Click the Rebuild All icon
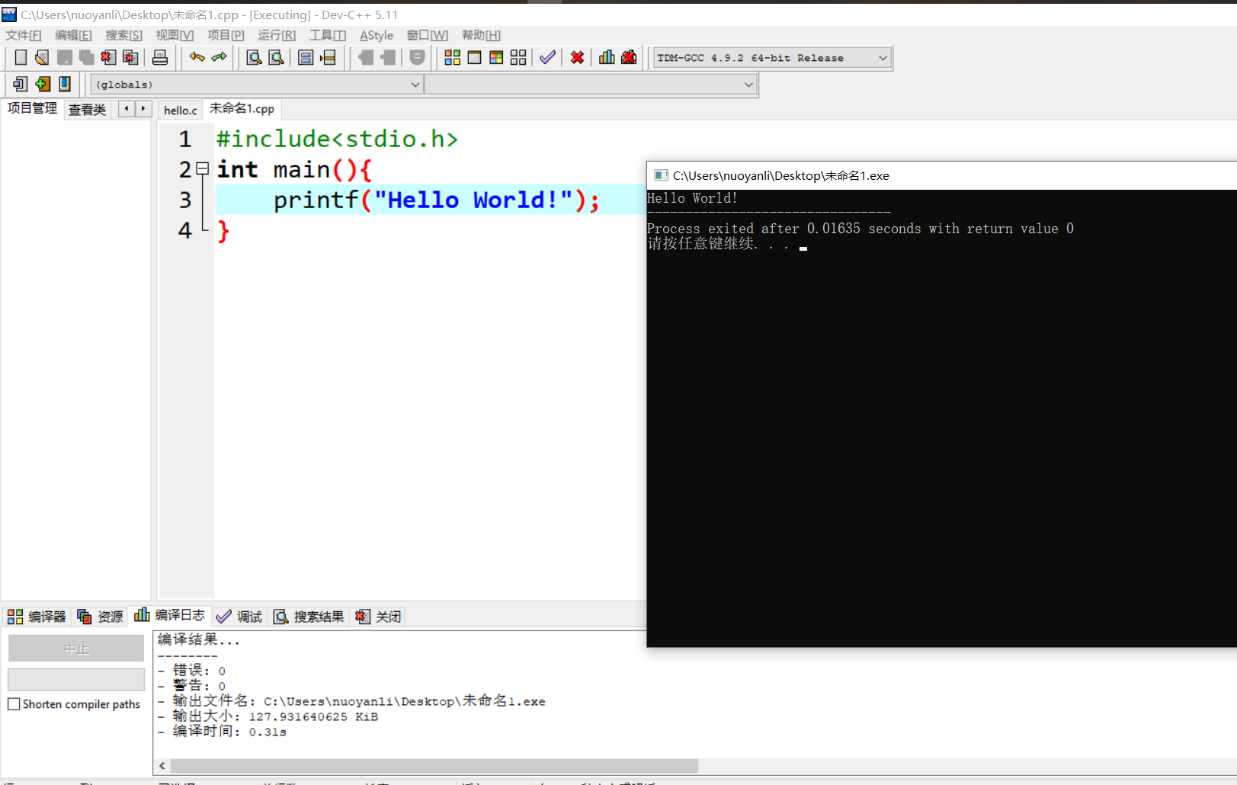1237x785 pixels. tap(518, 57)
